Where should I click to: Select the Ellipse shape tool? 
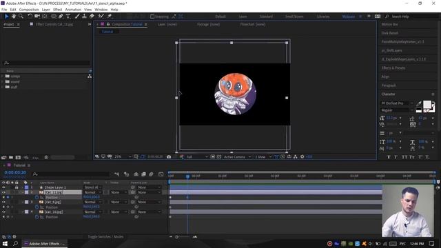[54, 17]
